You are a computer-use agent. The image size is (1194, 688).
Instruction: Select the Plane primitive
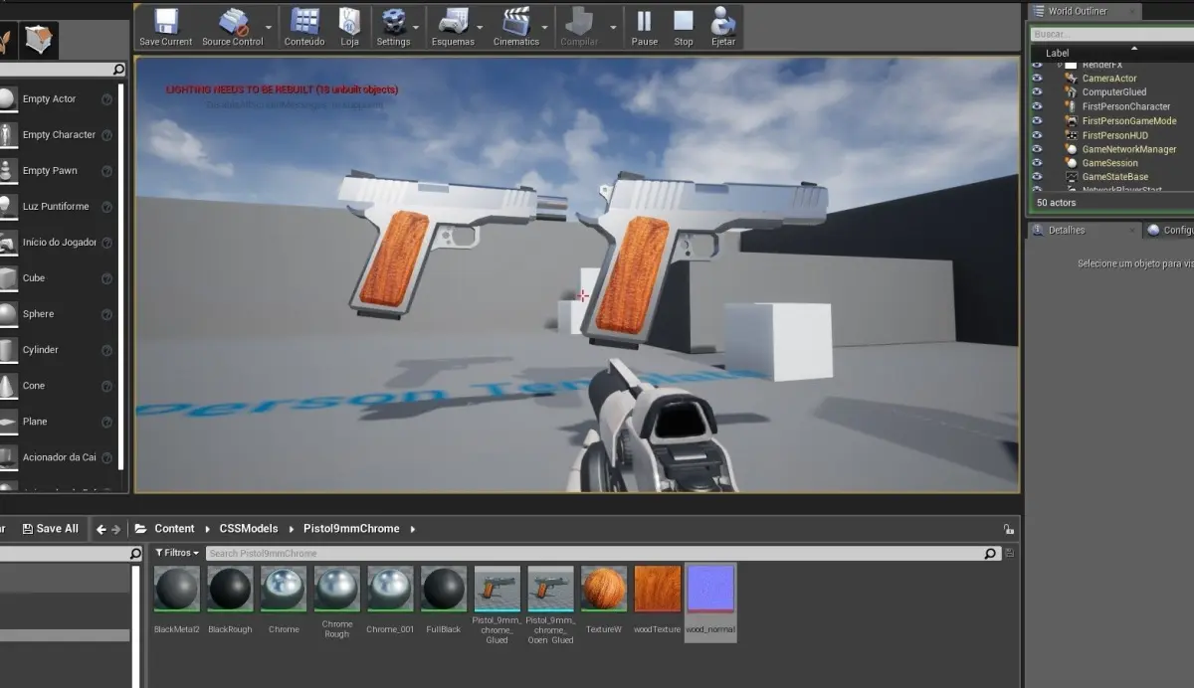tap(35, 422)
